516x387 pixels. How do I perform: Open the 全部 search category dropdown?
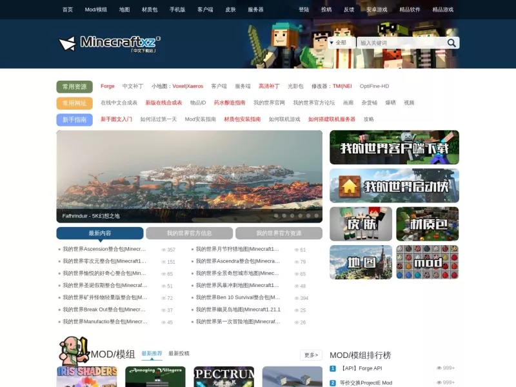[x=341, y=43]
